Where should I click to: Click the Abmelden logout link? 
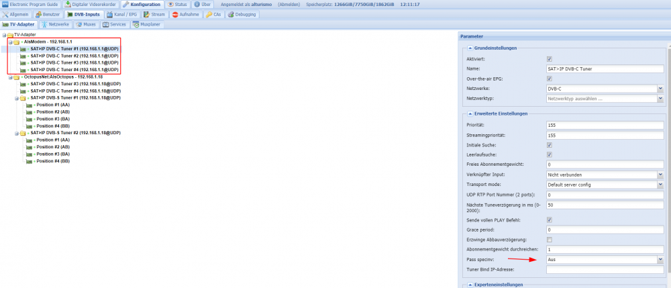(289, 4)
